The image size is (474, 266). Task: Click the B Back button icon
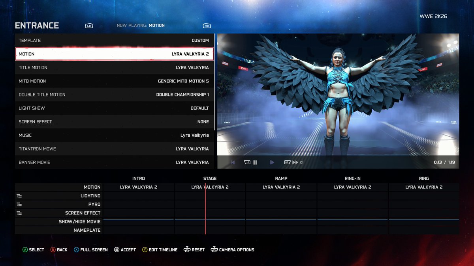53,250
